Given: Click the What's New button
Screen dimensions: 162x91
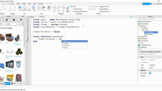Looking at the screenshot, I should (146, 4).
